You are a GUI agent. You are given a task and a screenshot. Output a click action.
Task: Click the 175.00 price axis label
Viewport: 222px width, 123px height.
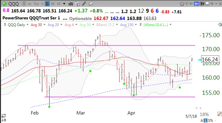coord(211,35)
